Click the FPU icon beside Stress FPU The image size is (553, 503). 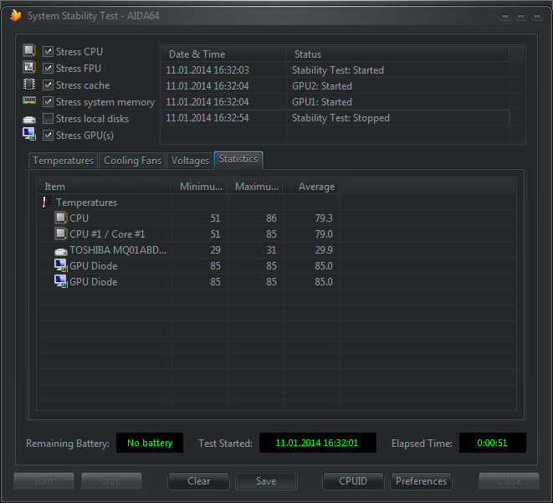coord(29,68)
